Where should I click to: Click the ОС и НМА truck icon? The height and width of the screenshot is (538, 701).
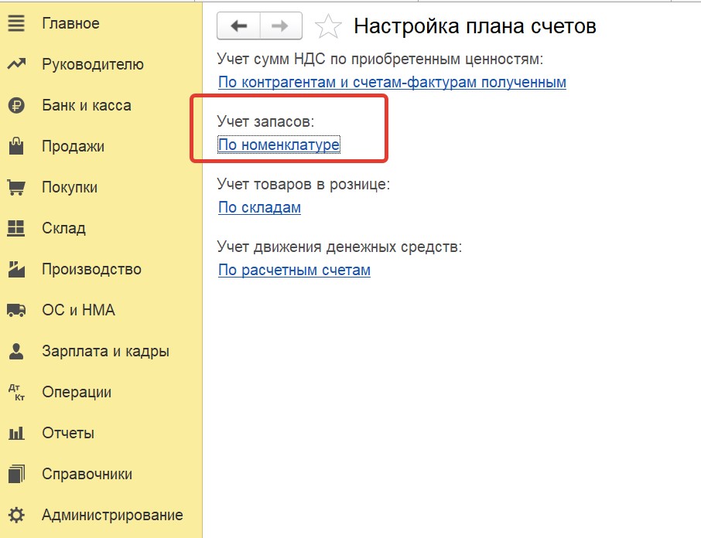[16, 310]
